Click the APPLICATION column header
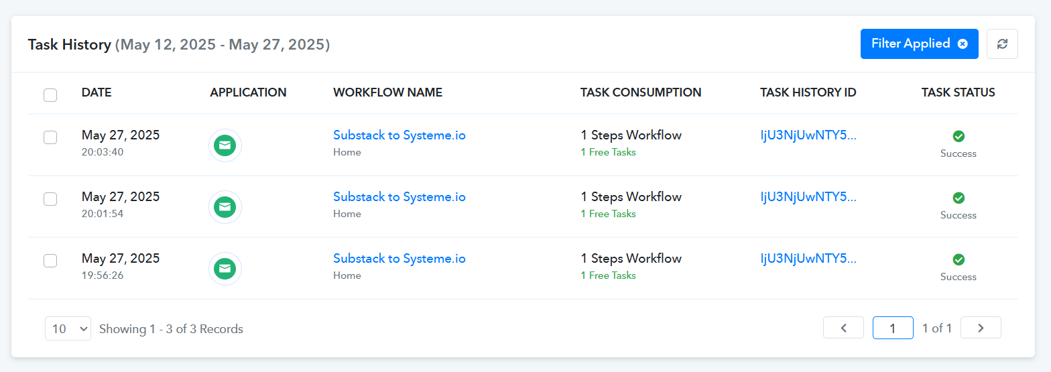Viewport: 1051px width, 372px height. [248, 92]
